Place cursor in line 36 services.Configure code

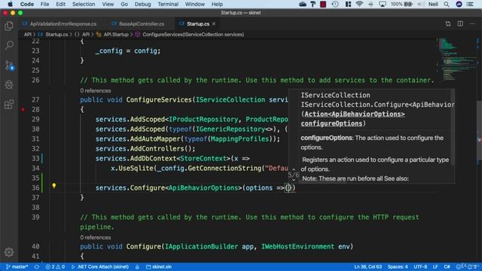point(195,187)
